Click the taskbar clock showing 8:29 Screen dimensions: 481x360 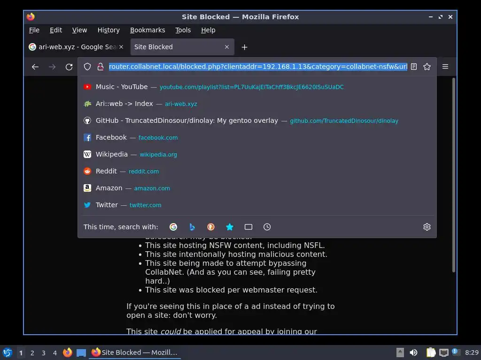[472, 352]
